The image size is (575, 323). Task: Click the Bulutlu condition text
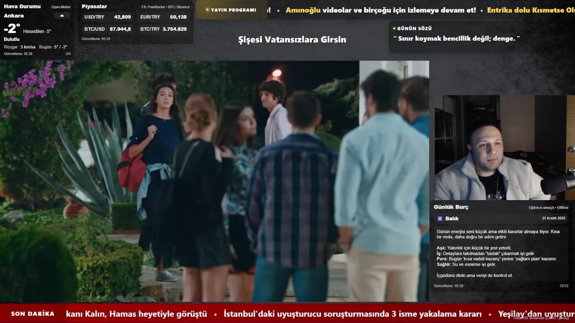click(x=12, y=39)
